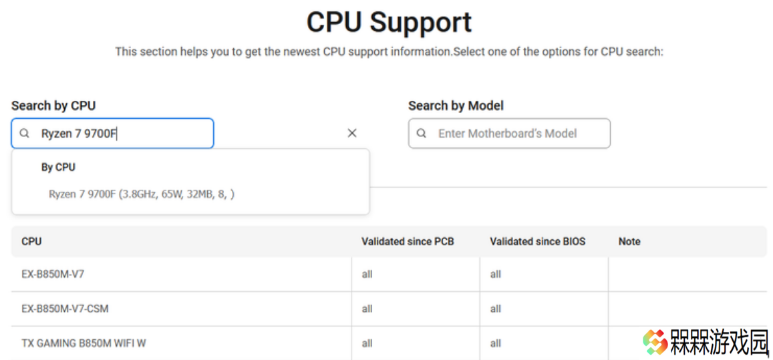This screenshot has width=773, height=360.
Task: Focus the Enter Motherboard's Model field
Action: (x=509, y=133)
